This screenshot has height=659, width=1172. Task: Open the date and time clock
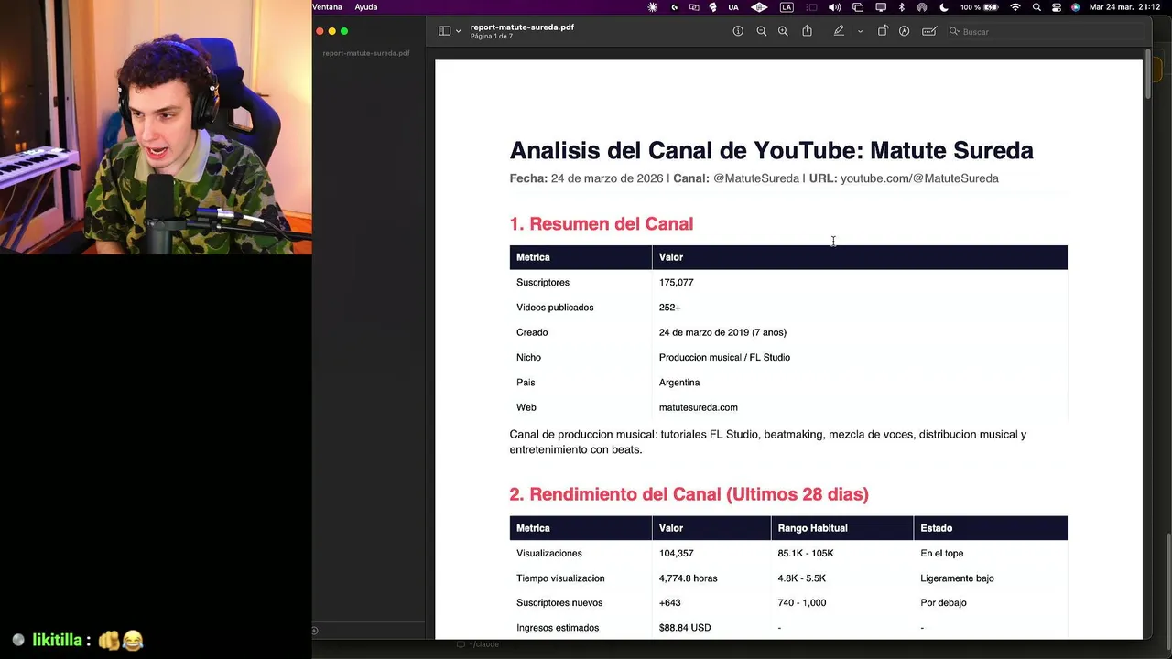(x=1124, y=7)
